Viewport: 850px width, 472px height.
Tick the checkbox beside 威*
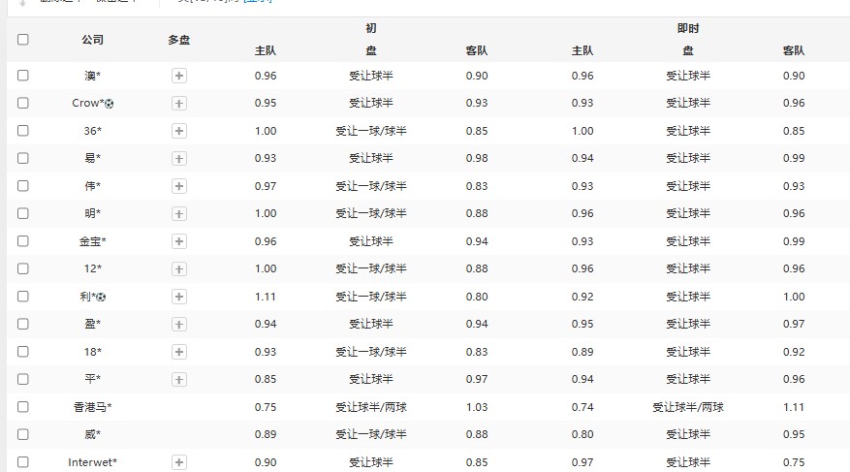tap(23, 434)
